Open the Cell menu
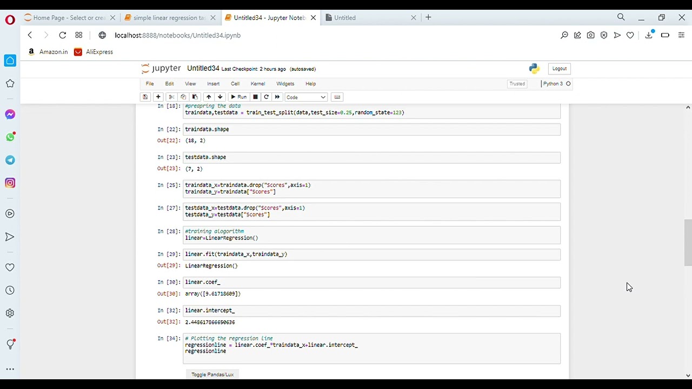The image size is (692, 389). (235, 84)
